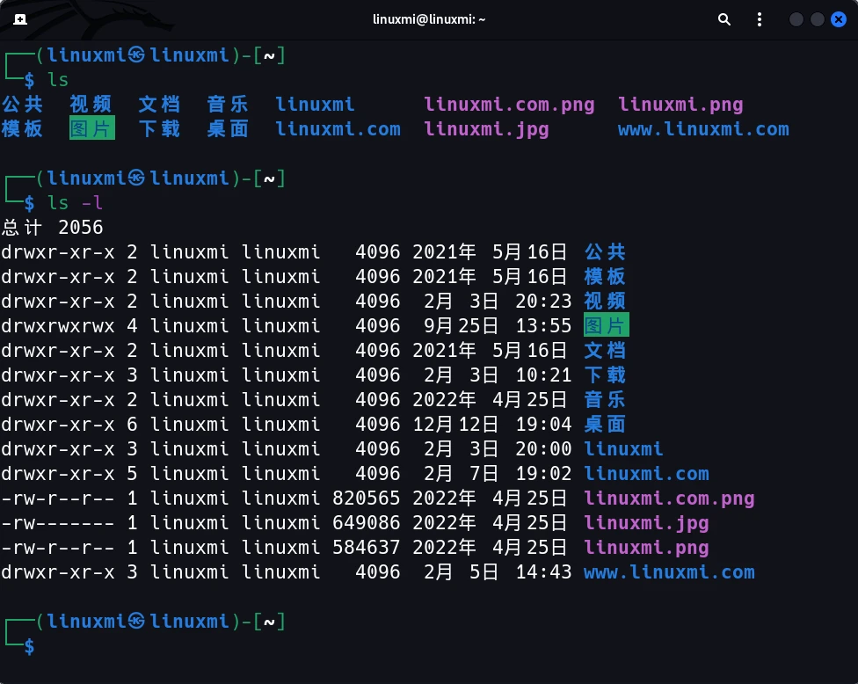Click 文档 in the first ls output
This screenshot has width=858, height=684.
click(159, 104)
